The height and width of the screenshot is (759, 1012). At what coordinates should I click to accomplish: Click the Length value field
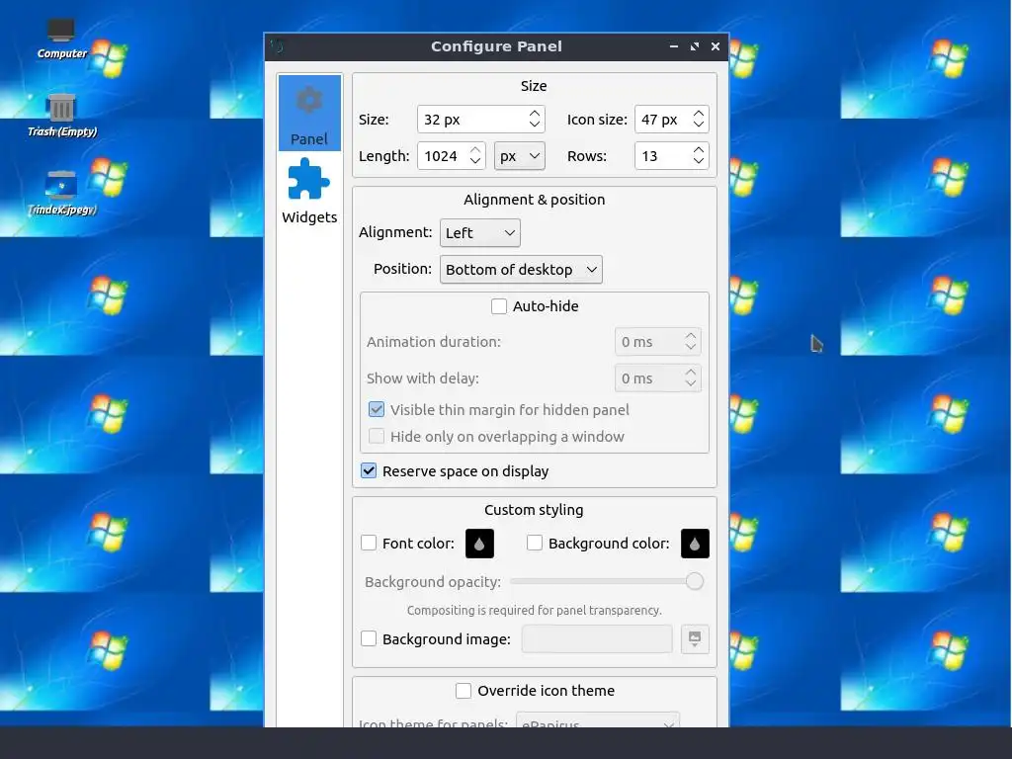[443, 156]
